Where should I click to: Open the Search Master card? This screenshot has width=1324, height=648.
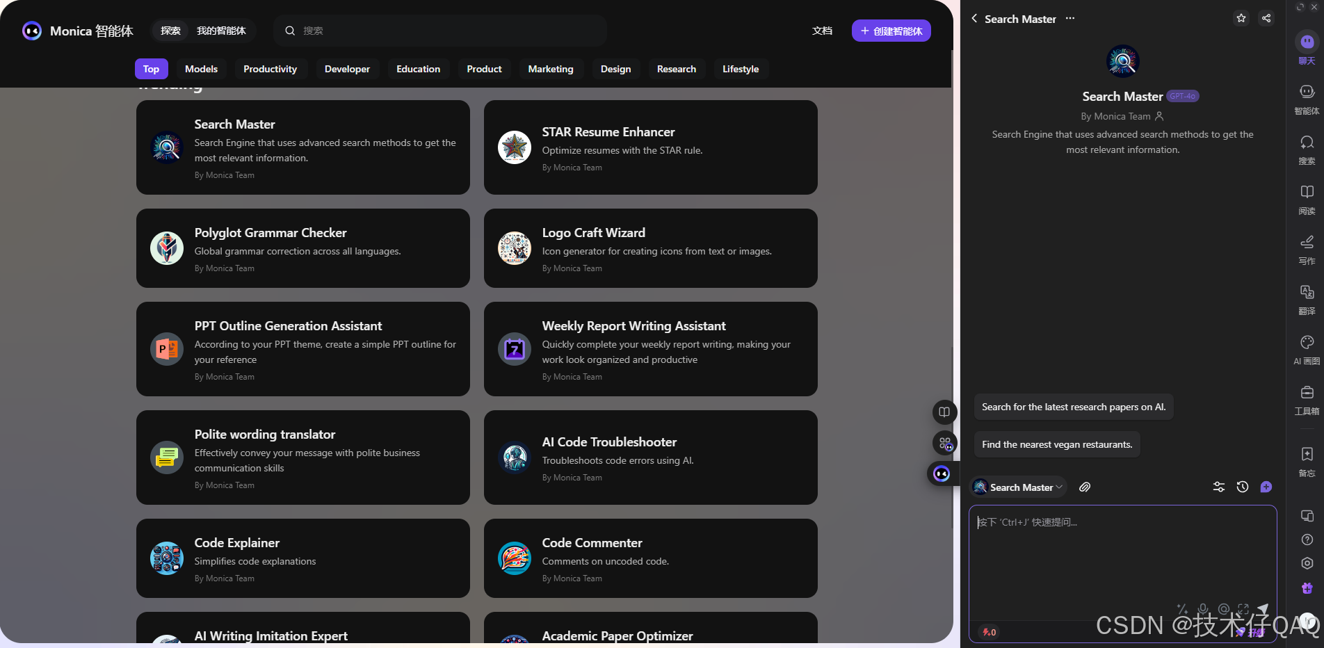tap(303, 147)
